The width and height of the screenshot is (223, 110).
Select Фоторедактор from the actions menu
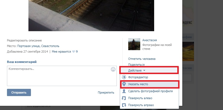tap(149, 77)
